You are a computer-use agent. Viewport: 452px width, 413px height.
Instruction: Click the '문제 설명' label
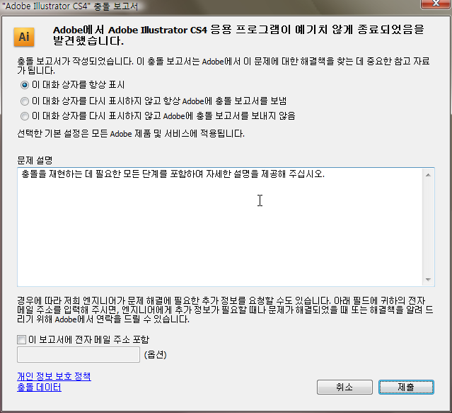(x=35, y=160)
